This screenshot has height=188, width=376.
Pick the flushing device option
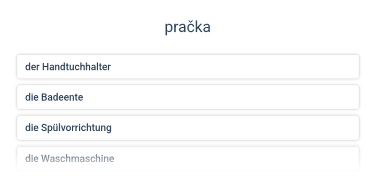(x=188, y=127)
